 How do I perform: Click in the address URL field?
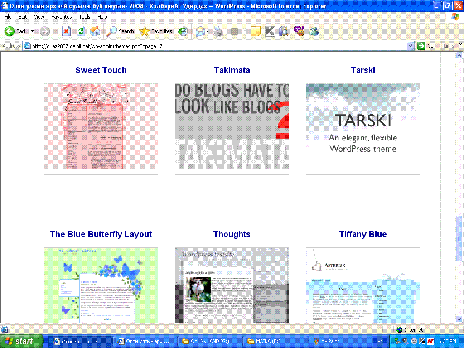coord(217,46)
